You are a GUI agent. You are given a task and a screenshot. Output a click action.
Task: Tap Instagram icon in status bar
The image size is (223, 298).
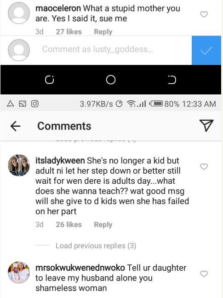(x=35, y=104)
